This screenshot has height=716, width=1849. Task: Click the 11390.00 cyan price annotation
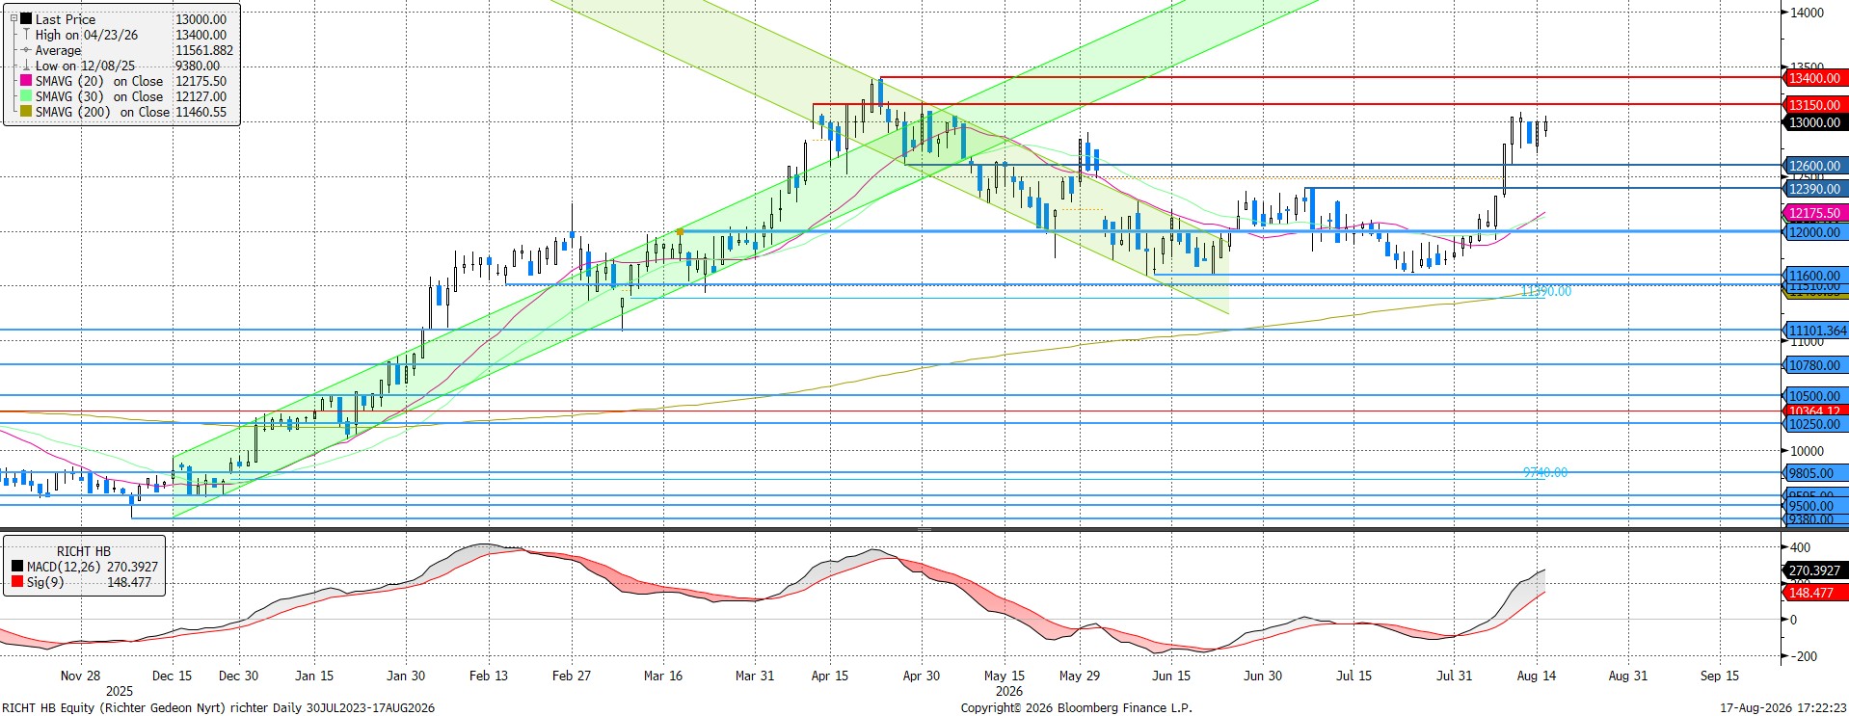[1545, 291]
